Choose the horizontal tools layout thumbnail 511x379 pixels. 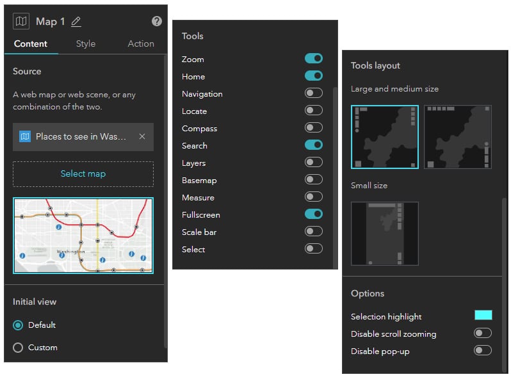[x=458, y=137]
